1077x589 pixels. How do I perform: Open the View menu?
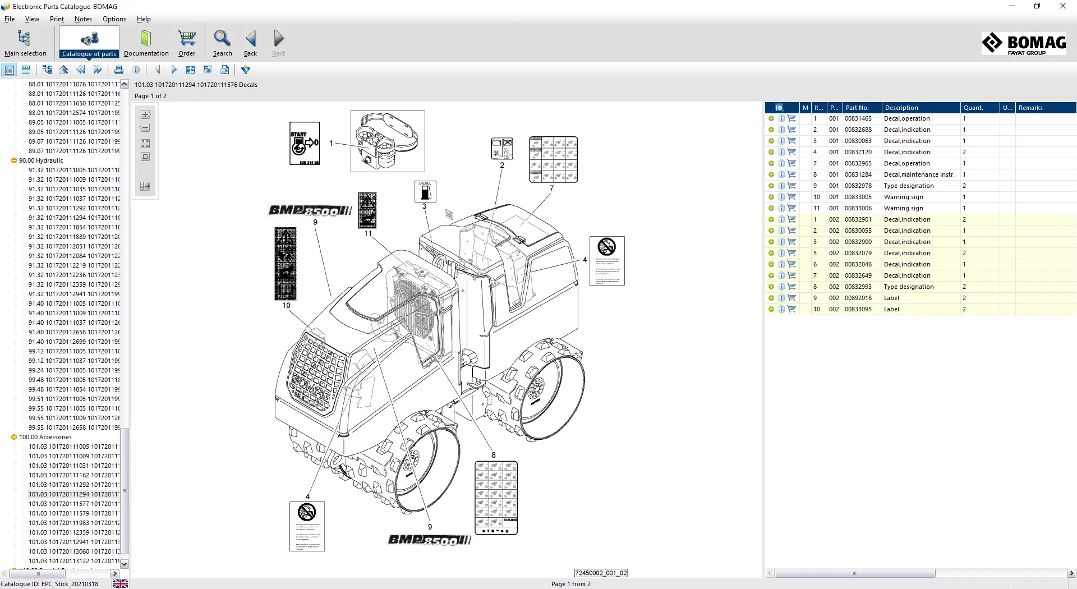click(x=32, y=19)
